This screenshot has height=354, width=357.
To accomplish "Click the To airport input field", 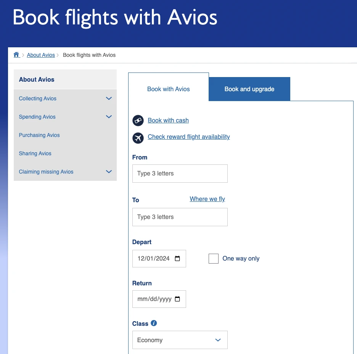I will click(180, 217).
